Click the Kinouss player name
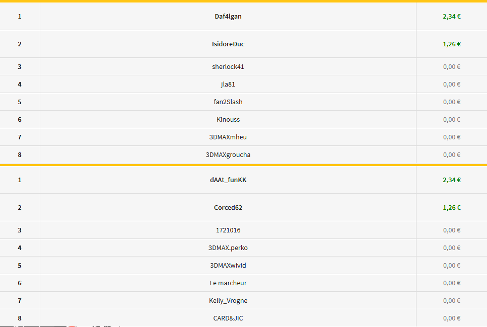The image size is (487, 327). click(x=228, y=119)
